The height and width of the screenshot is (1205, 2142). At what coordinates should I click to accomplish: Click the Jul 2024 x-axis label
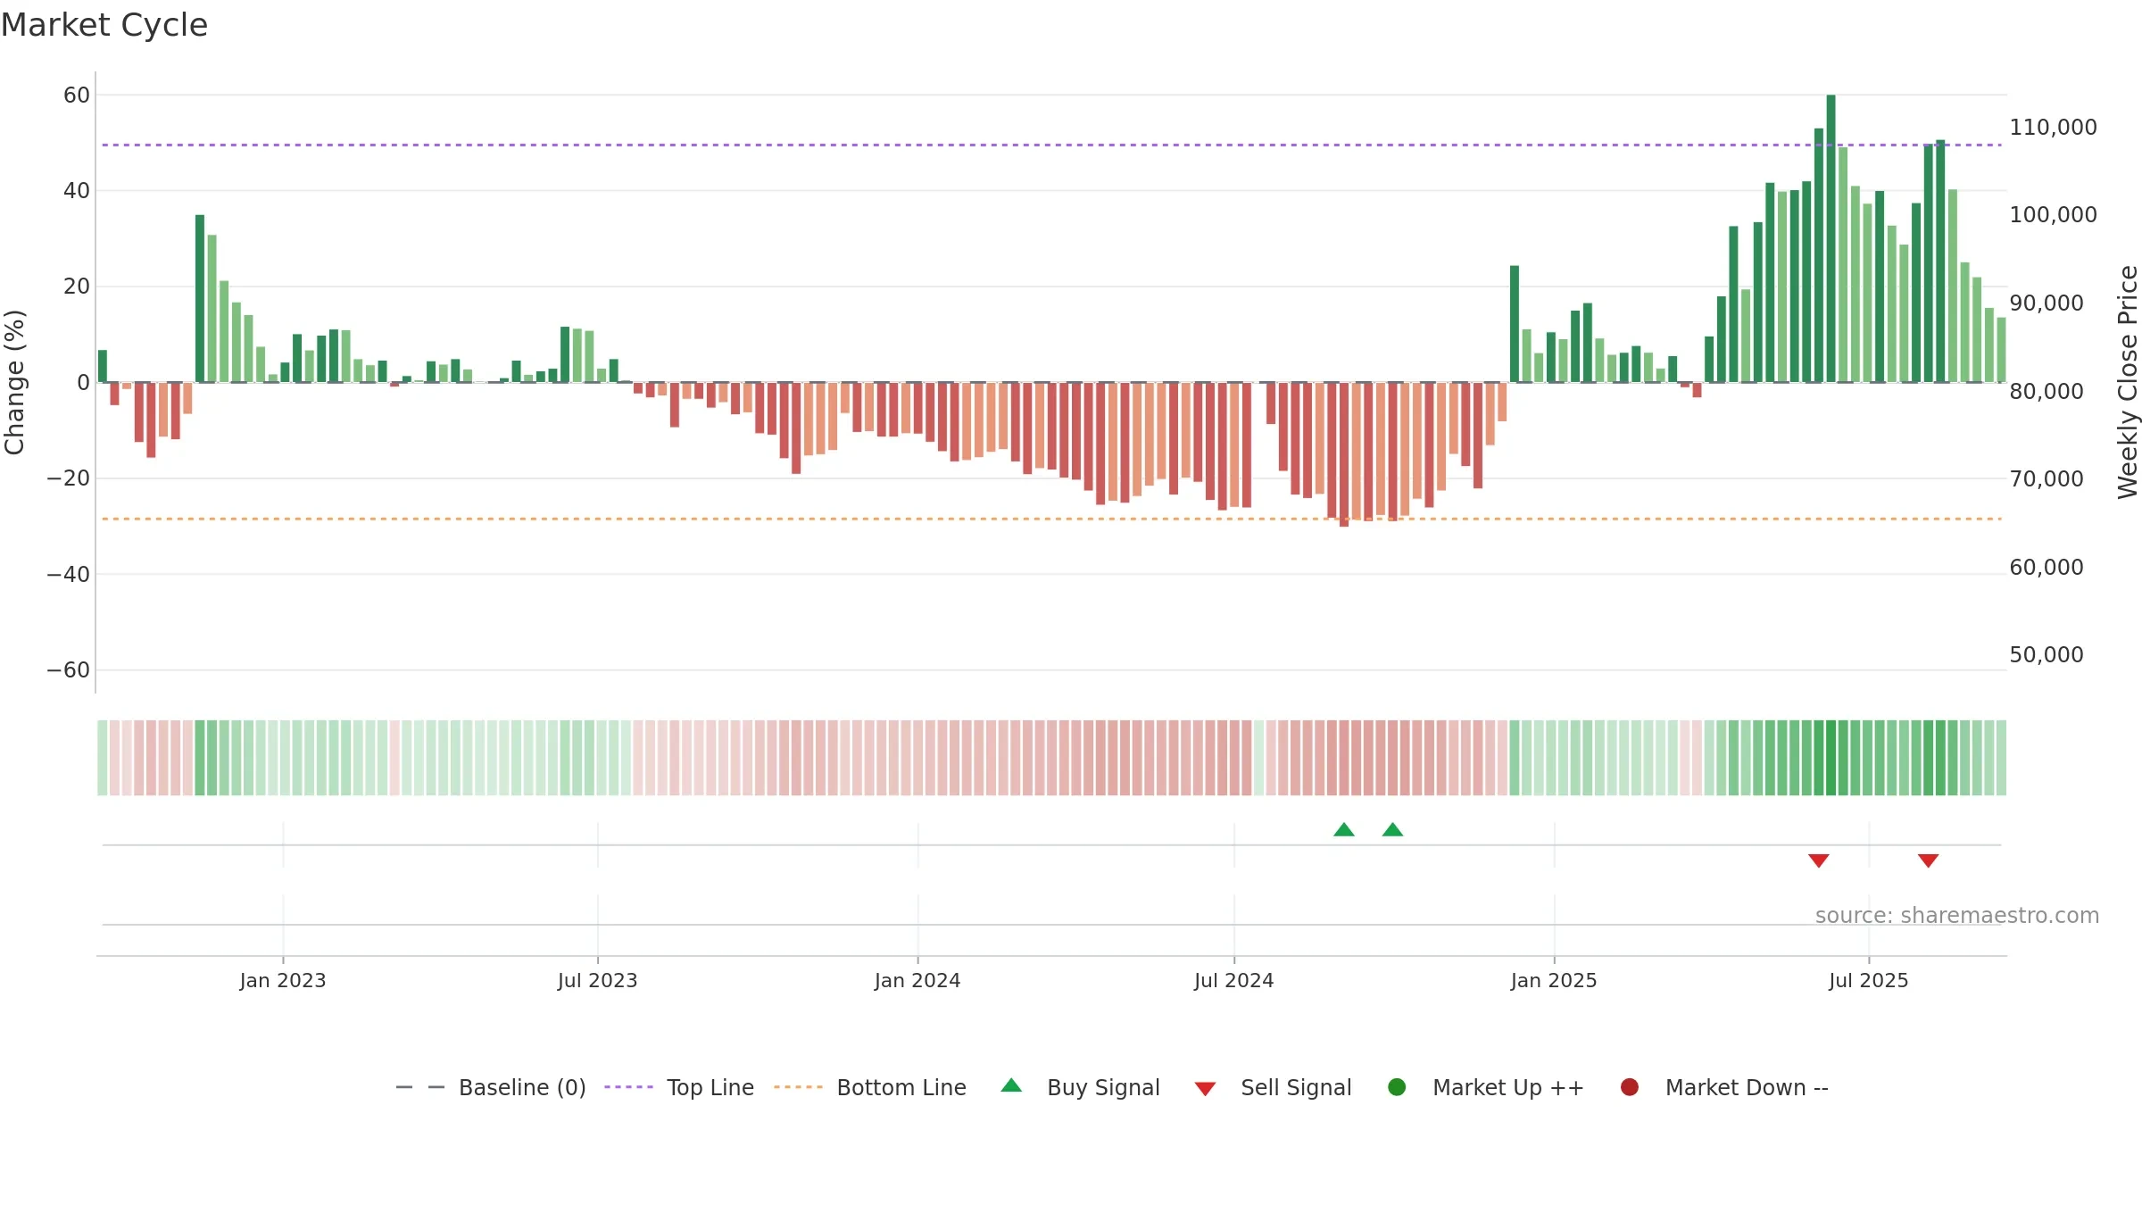pyautogui.click(x=1234, y=980)
